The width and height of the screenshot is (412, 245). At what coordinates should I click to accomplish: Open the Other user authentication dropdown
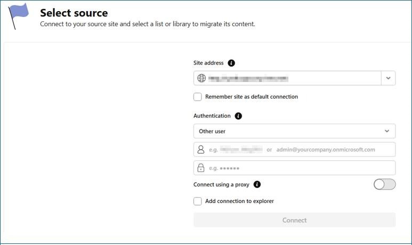pyautogui.click(x=294, y=131)
